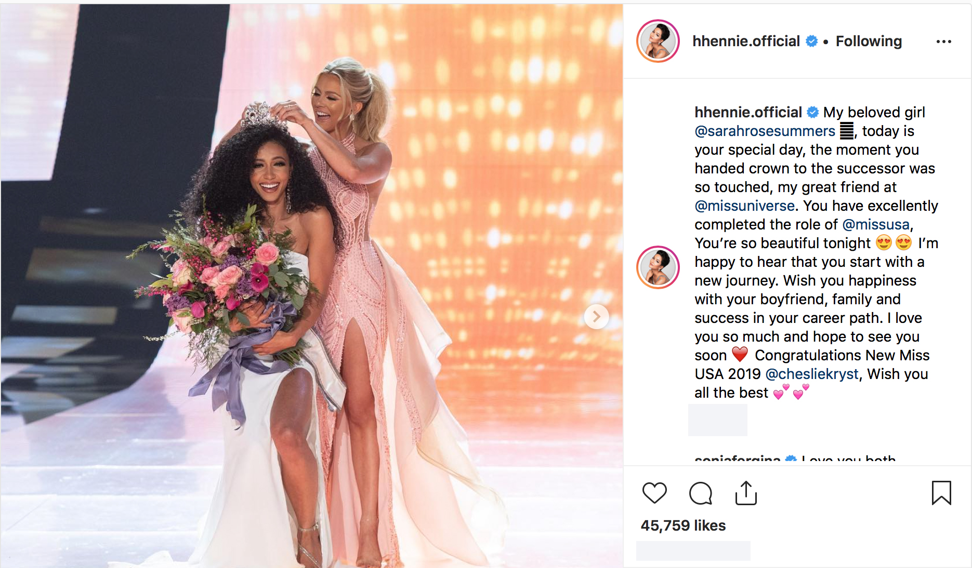The height and width of the screenshot is (568, 972).
Task: Save the post with the bookmark icon
Action: click(941, 493)
